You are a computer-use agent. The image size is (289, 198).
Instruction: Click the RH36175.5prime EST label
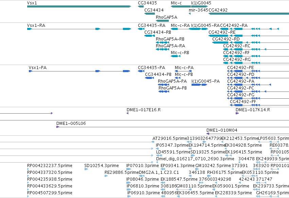point(224,172)
